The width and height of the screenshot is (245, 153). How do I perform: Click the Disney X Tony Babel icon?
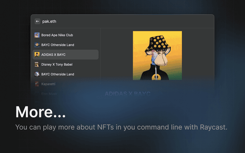(x=37, y=65)
